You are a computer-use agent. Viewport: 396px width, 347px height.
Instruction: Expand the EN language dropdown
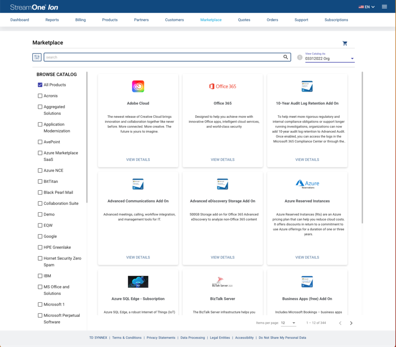pos(370,7)
